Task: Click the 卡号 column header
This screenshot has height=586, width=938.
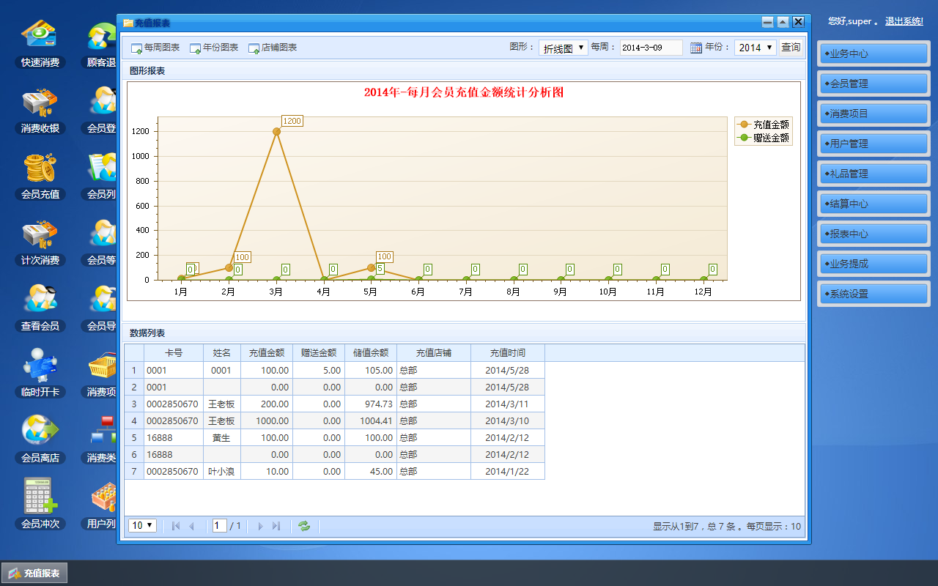Action: (174, 353)
